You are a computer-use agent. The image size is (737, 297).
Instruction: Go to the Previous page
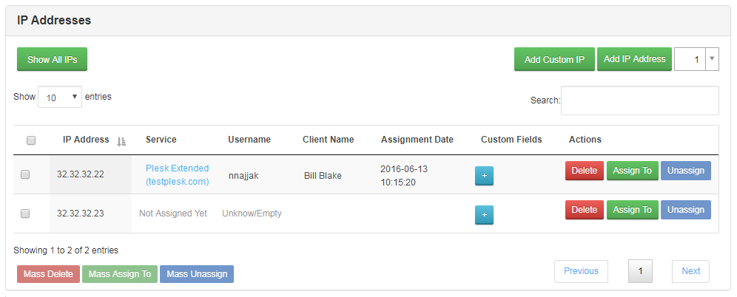click(x=581, y=271)
